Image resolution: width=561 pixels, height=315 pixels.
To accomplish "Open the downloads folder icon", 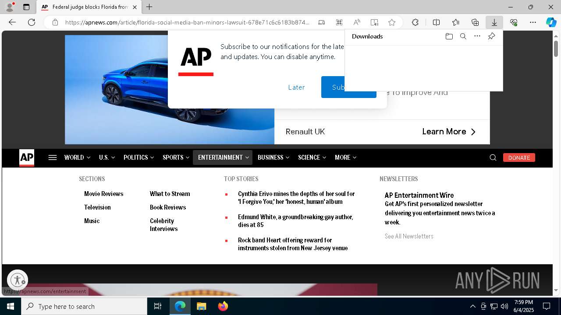I will [449, 36].
